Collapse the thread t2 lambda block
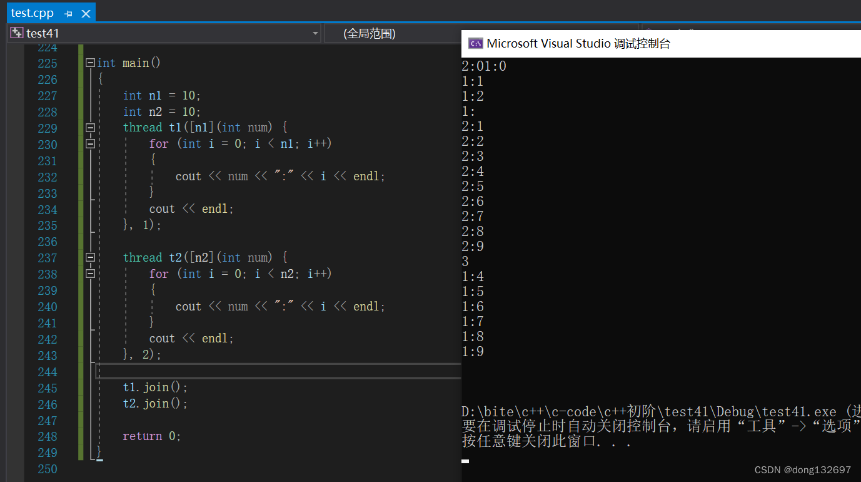Image resolution: width=861 pixels, height=482 pixels. click(91, 257)
